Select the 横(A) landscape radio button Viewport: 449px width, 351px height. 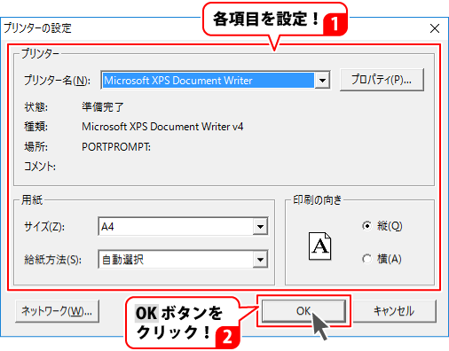point(366,259)
